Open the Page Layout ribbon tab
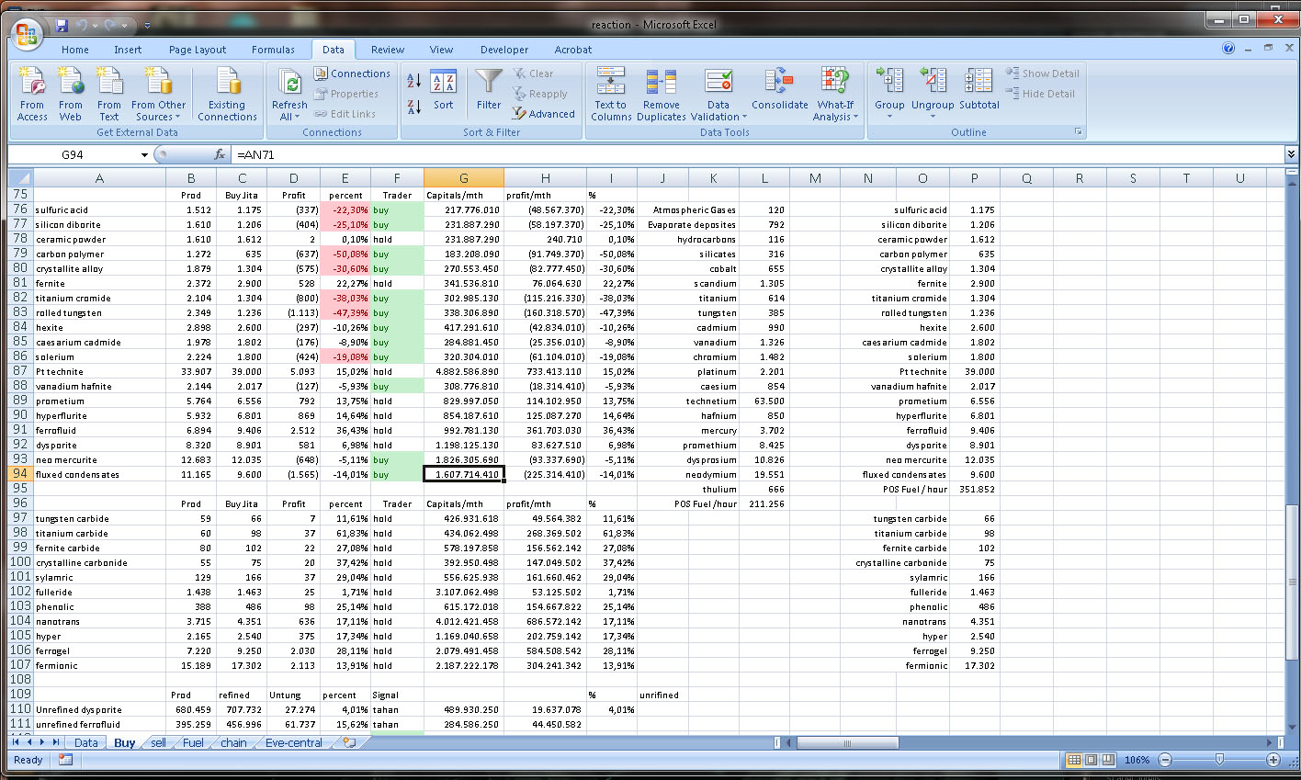 point(198,50)
